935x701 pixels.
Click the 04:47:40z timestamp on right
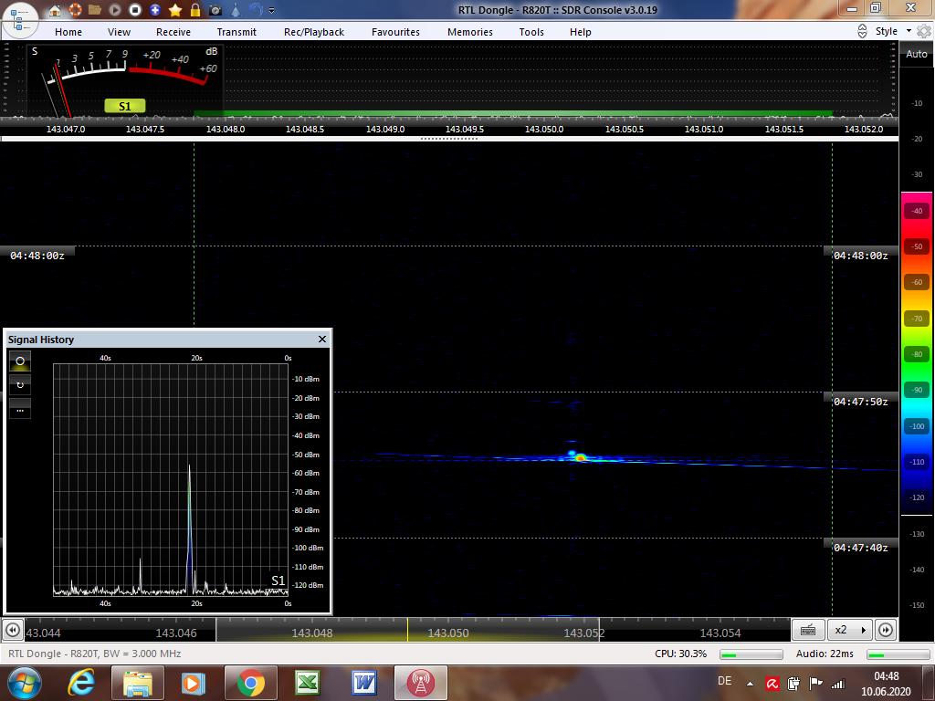860,548
